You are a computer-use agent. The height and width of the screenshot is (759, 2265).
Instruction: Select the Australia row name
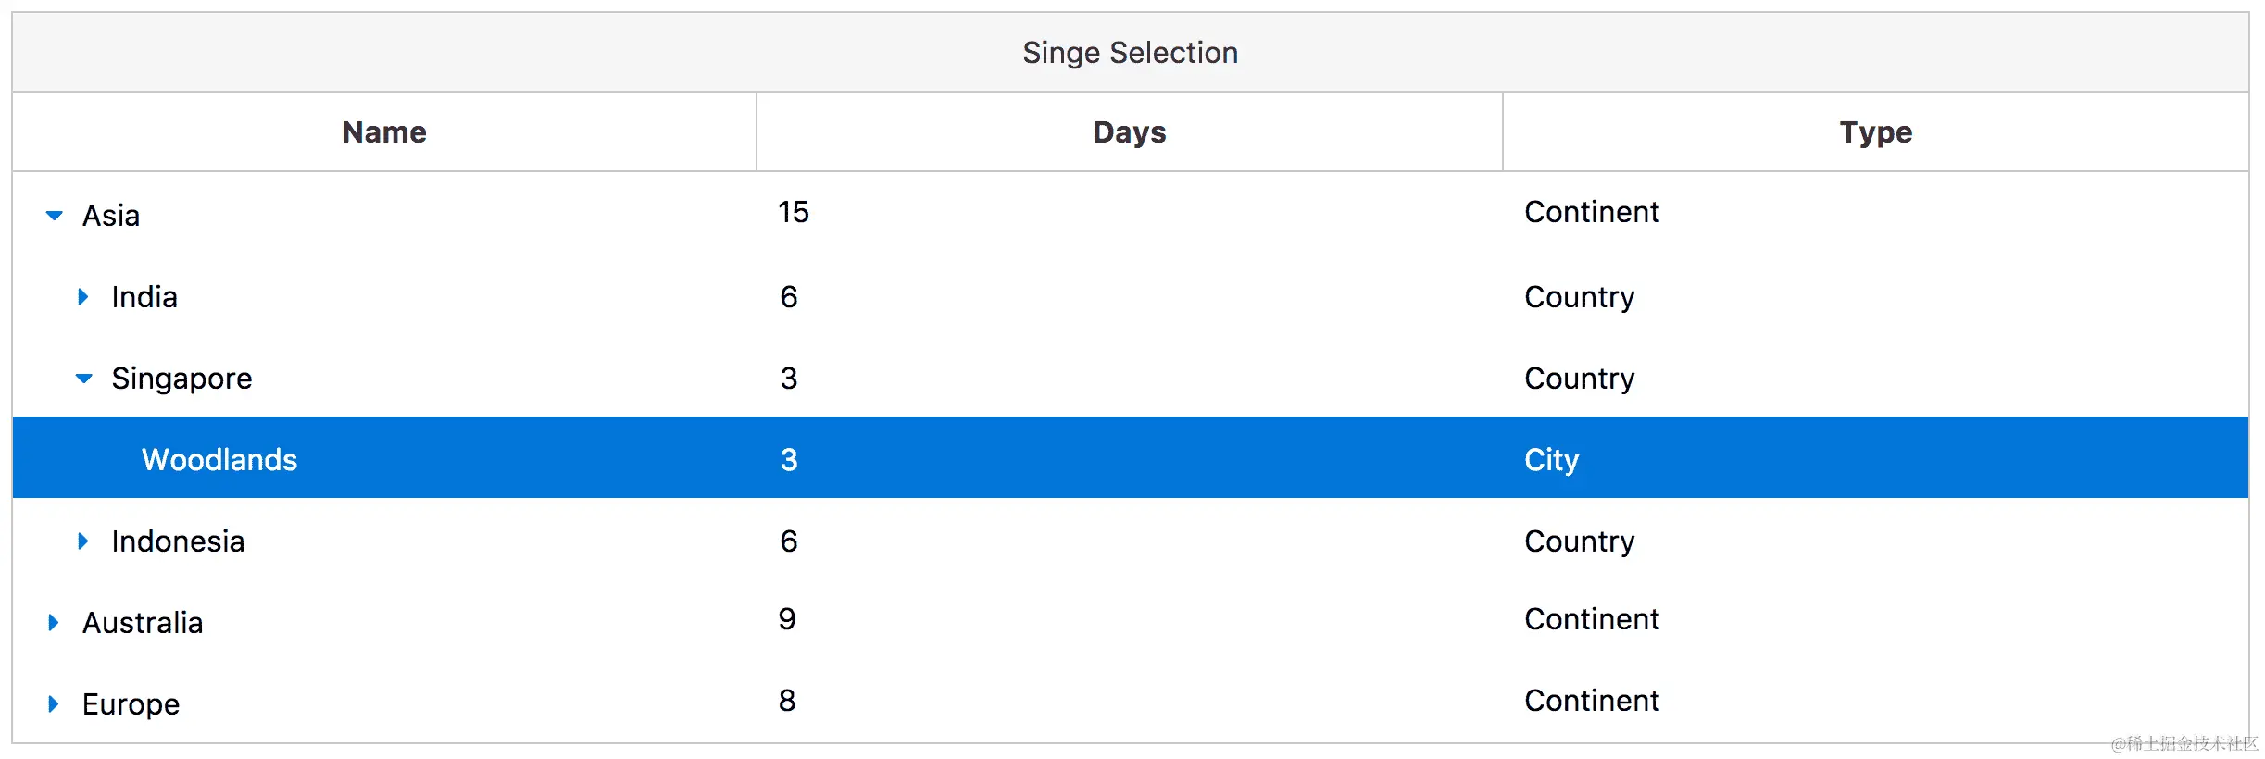tap(143, 623)
